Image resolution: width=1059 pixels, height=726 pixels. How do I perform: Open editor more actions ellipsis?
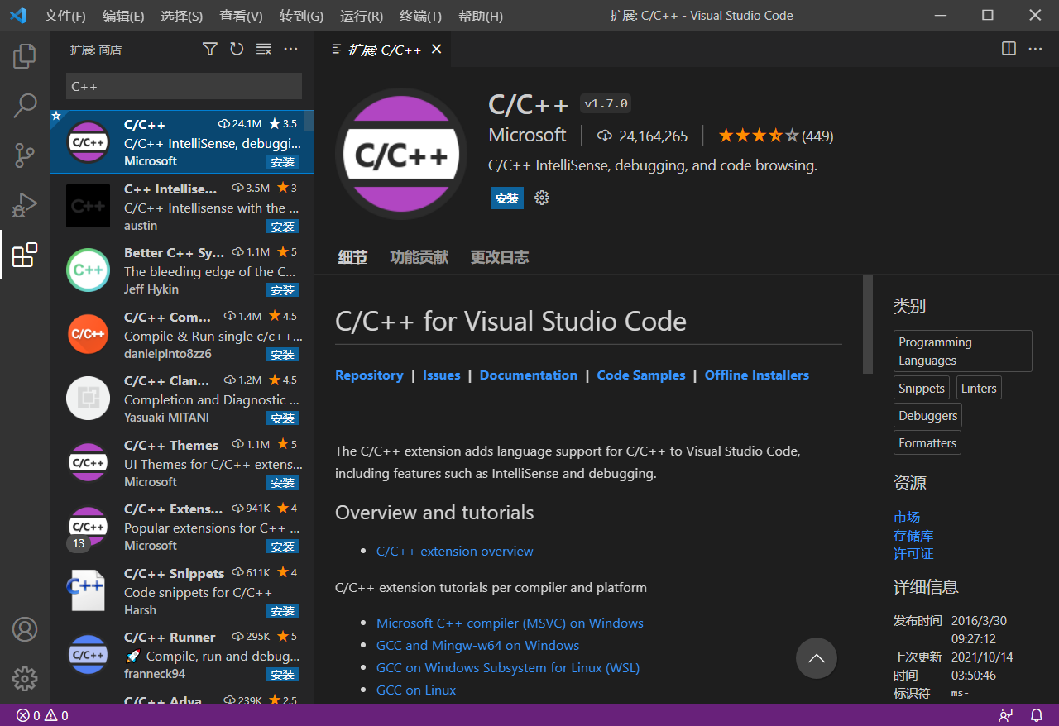(1035, 49)
